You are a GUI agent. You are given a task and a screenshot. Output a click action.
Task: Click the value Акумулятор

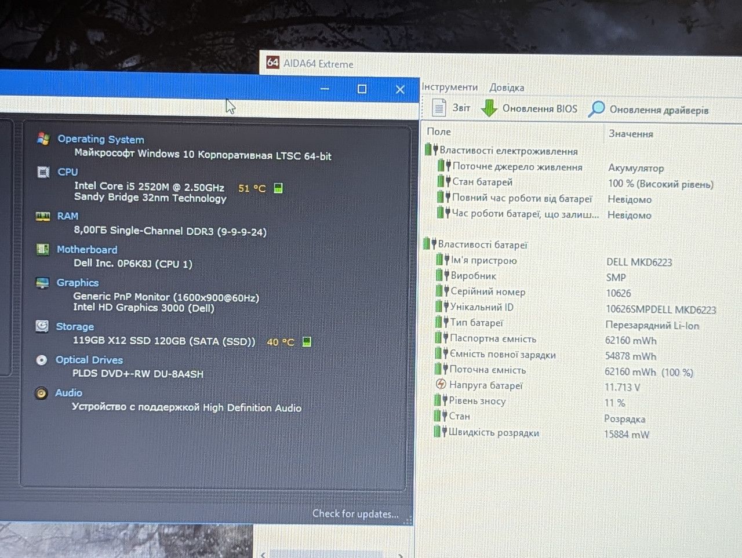tap(635, 168)
